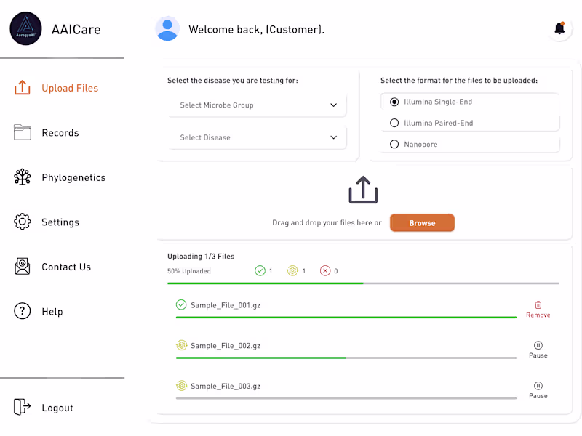
Task: Open the Records section
Action: click(60, 133)
